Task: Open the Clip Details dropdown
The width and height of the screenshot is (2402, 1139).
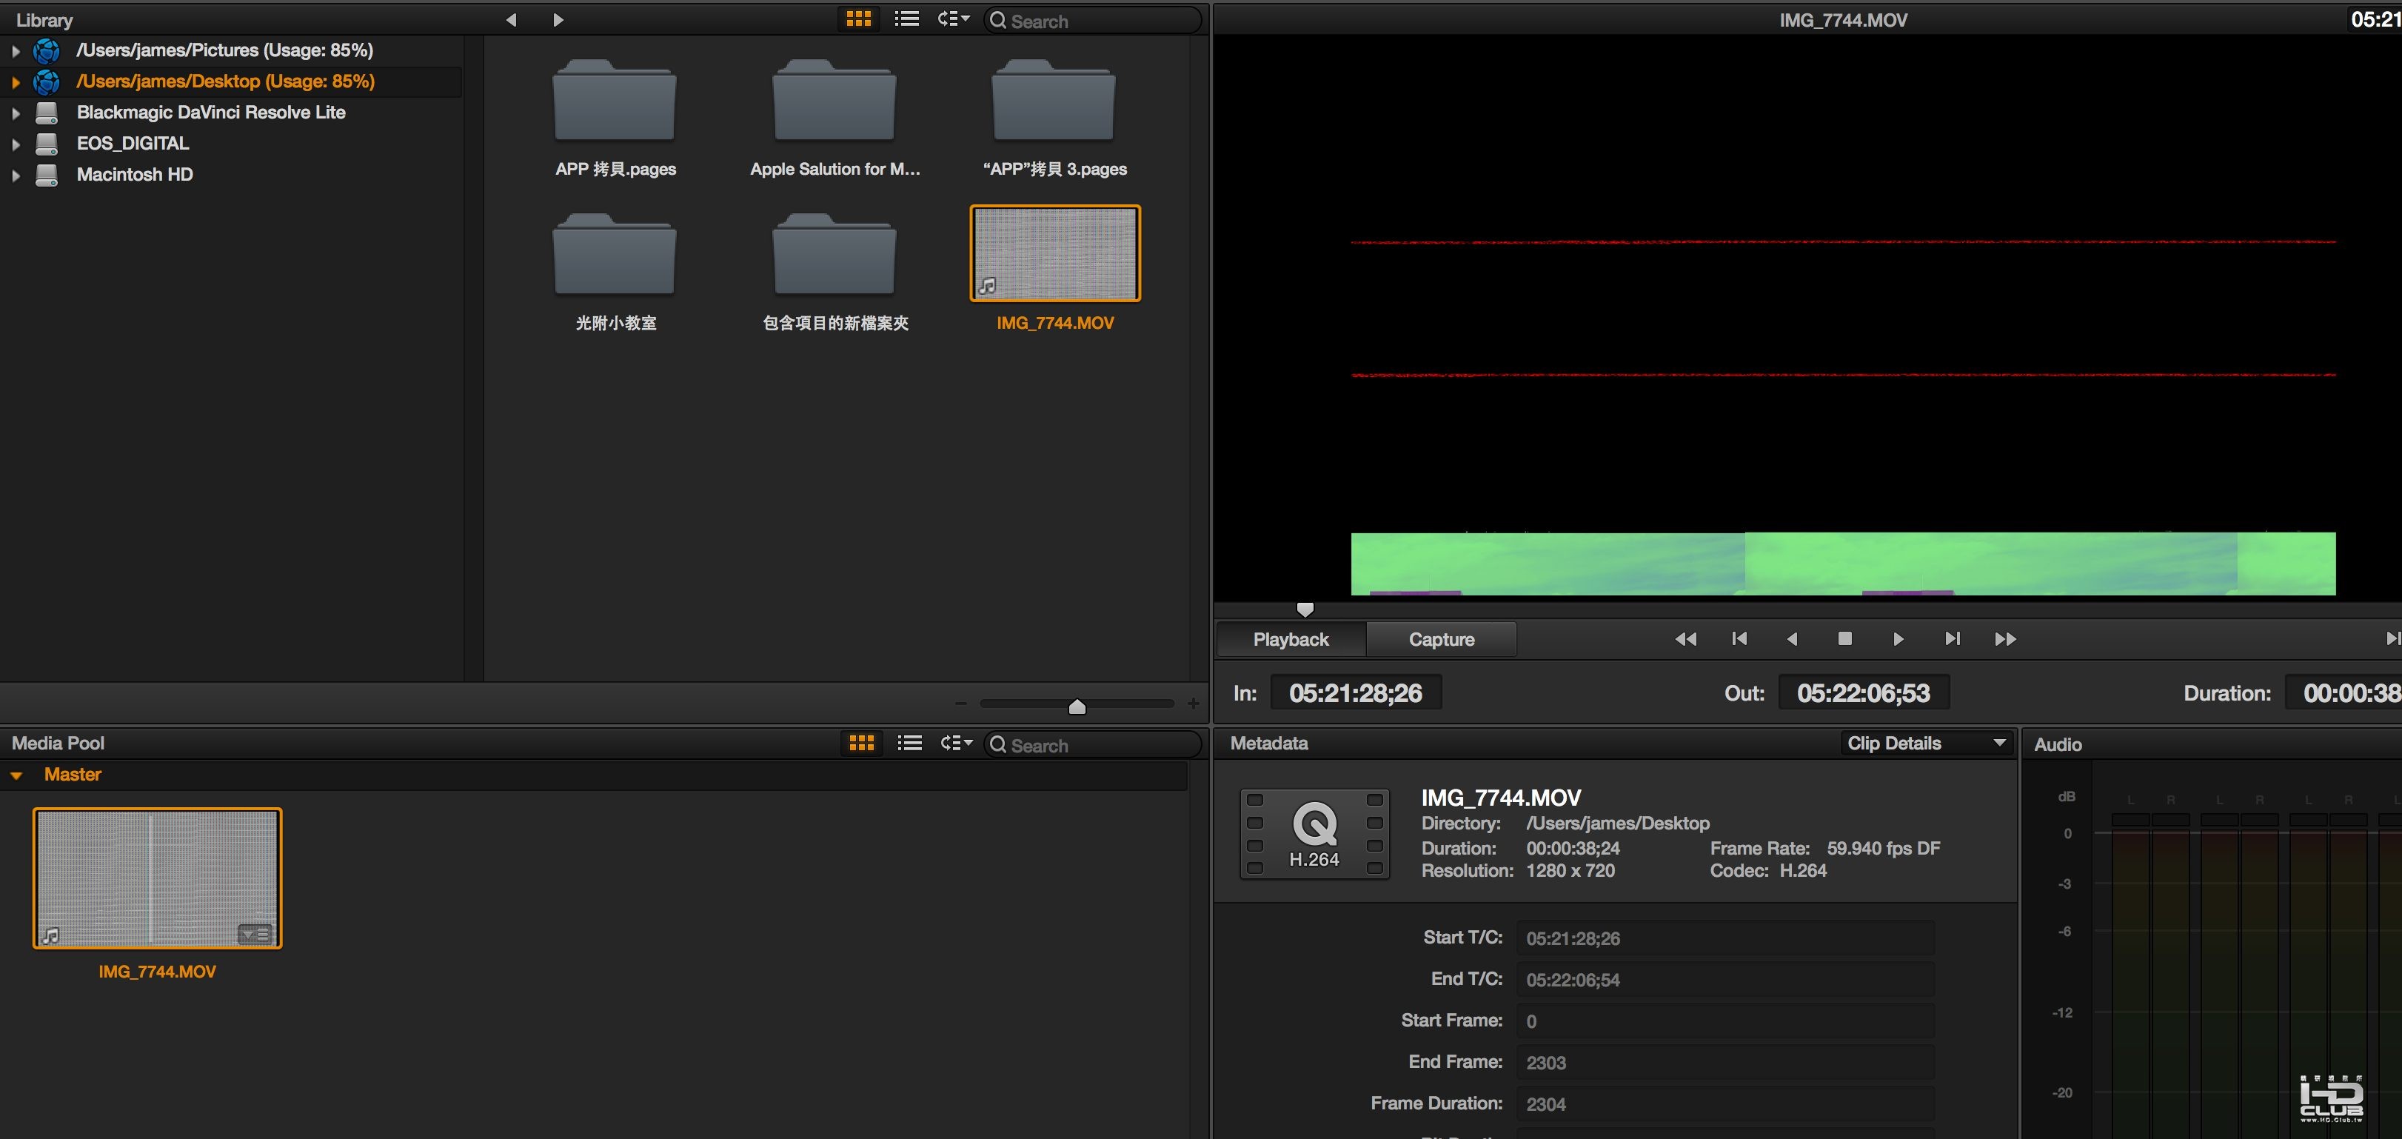Action: (1927, 744)
